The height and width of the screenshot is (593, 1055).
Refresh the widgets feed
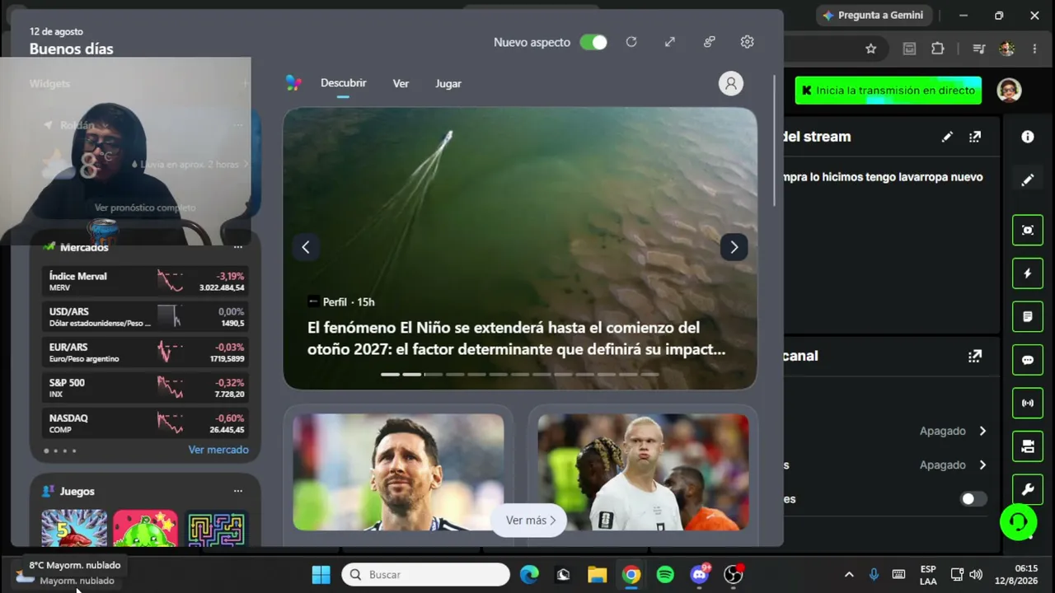pyautogui.click(x=631, y=42)
